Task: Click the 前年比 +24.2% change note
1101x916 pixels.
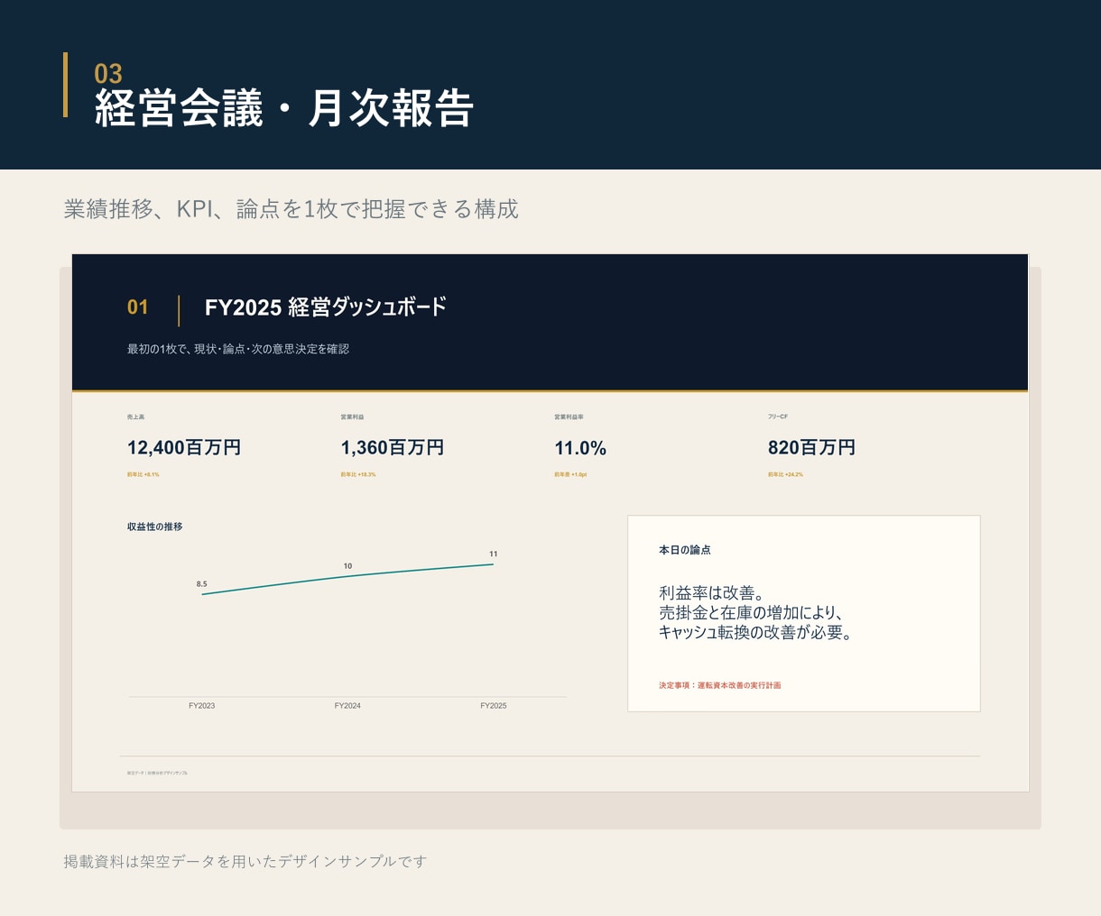Action: pyautogui.click(x=785, y=474)
